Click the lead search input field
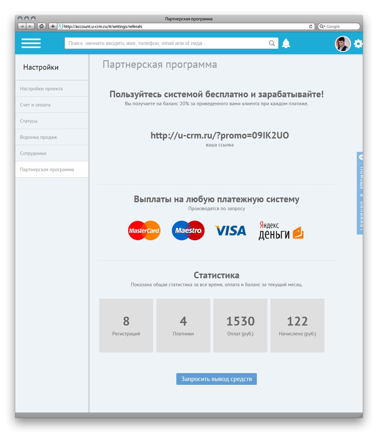Image resolution: width=378 pixels, height=433 pixels. coord(172,43)
